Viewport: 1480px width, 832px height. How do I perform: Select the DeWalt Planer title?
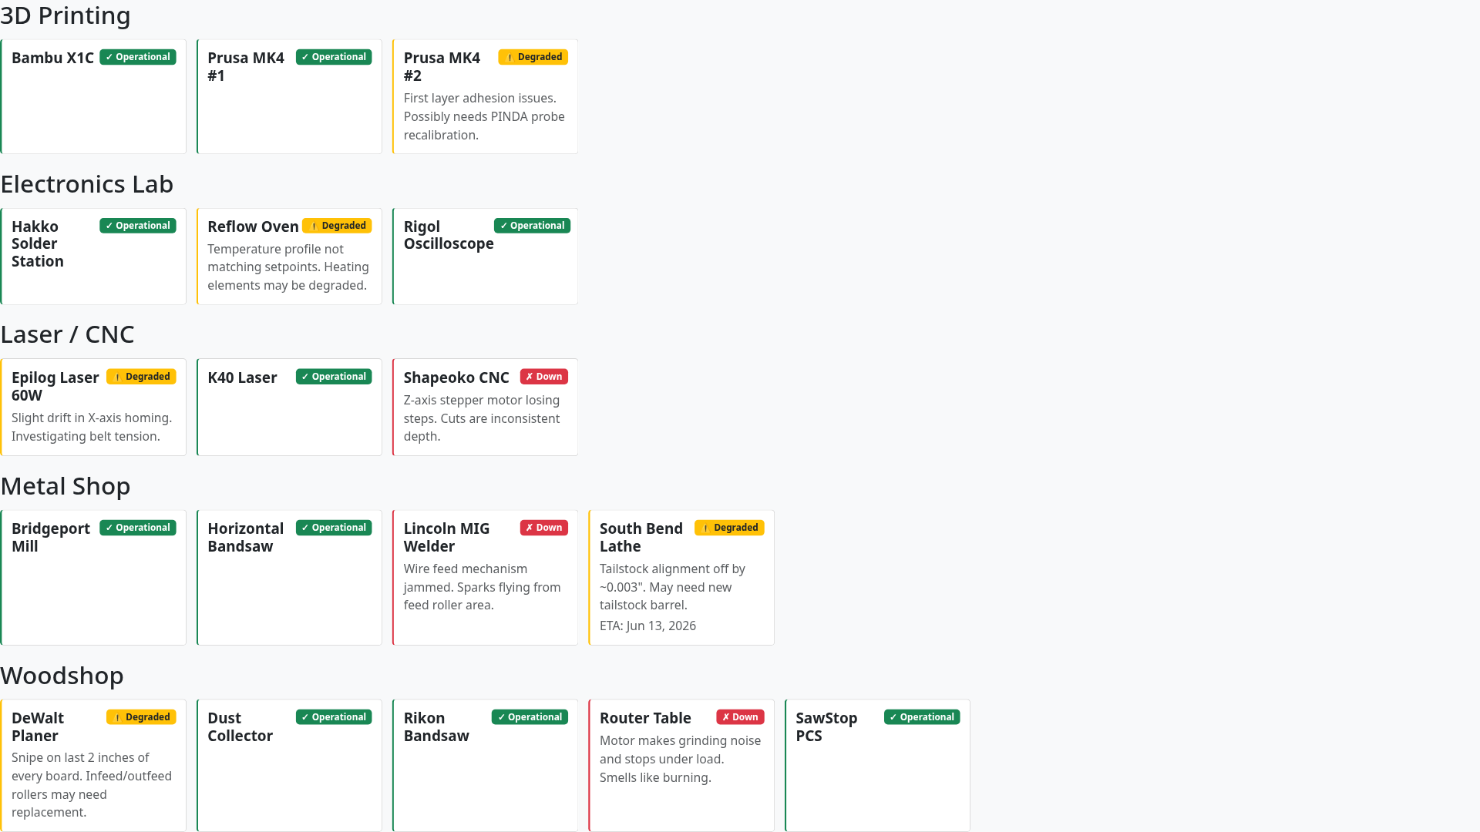pyautogui.click(x=38, y=726)
